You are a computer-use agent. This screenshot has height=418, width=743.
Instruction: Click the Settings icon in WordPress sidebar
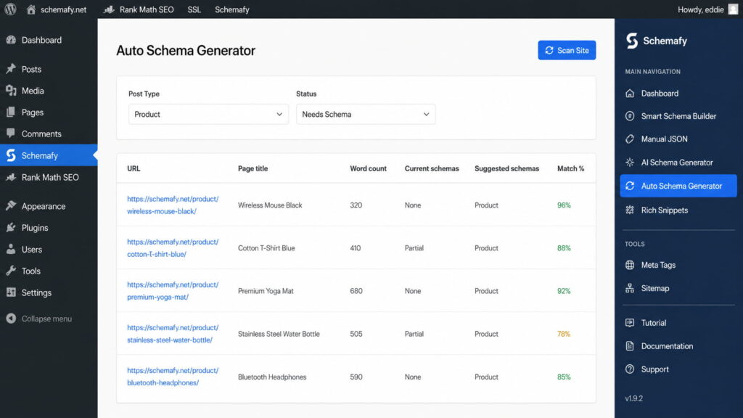11,292
